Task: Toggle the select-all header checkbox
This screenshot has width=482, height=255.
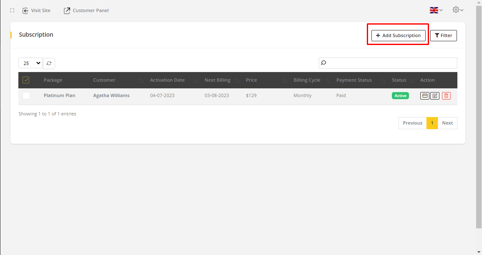Action: point(26,80)
